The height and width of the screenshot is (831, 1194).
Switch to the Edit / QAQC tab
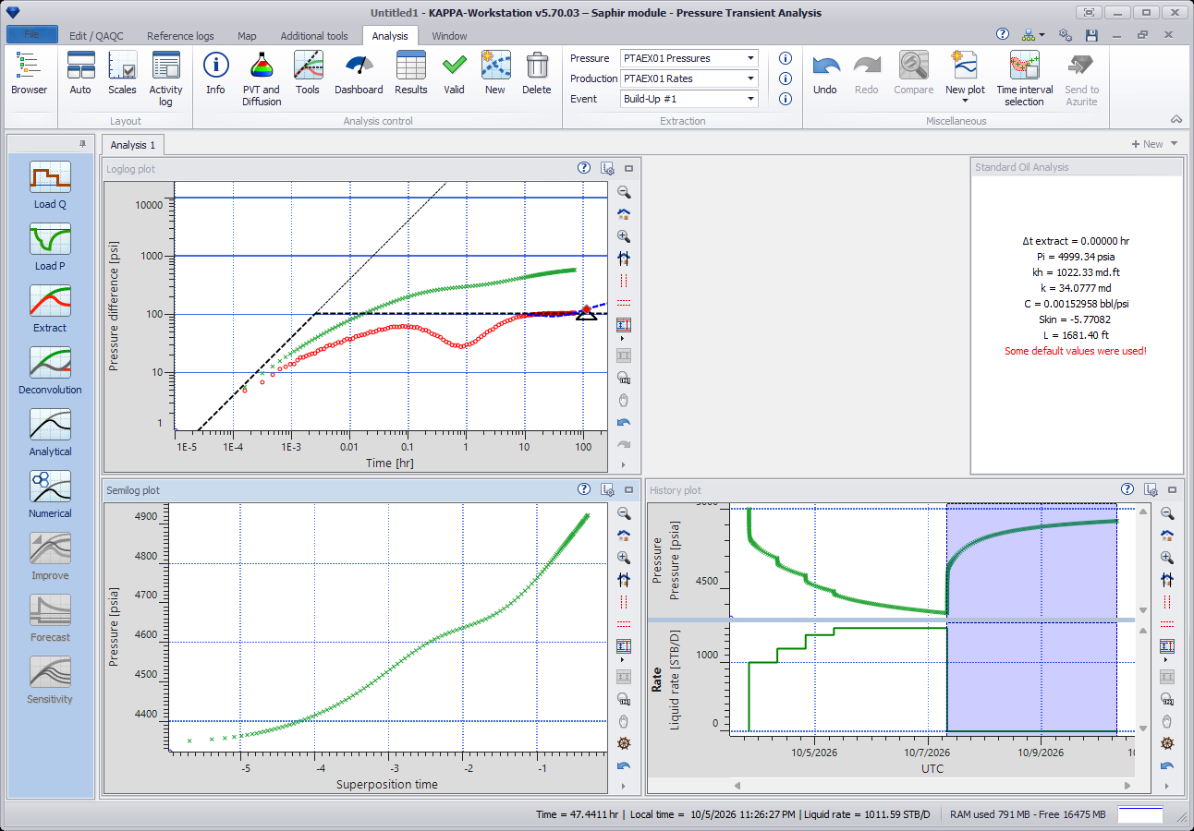point(96,36)
